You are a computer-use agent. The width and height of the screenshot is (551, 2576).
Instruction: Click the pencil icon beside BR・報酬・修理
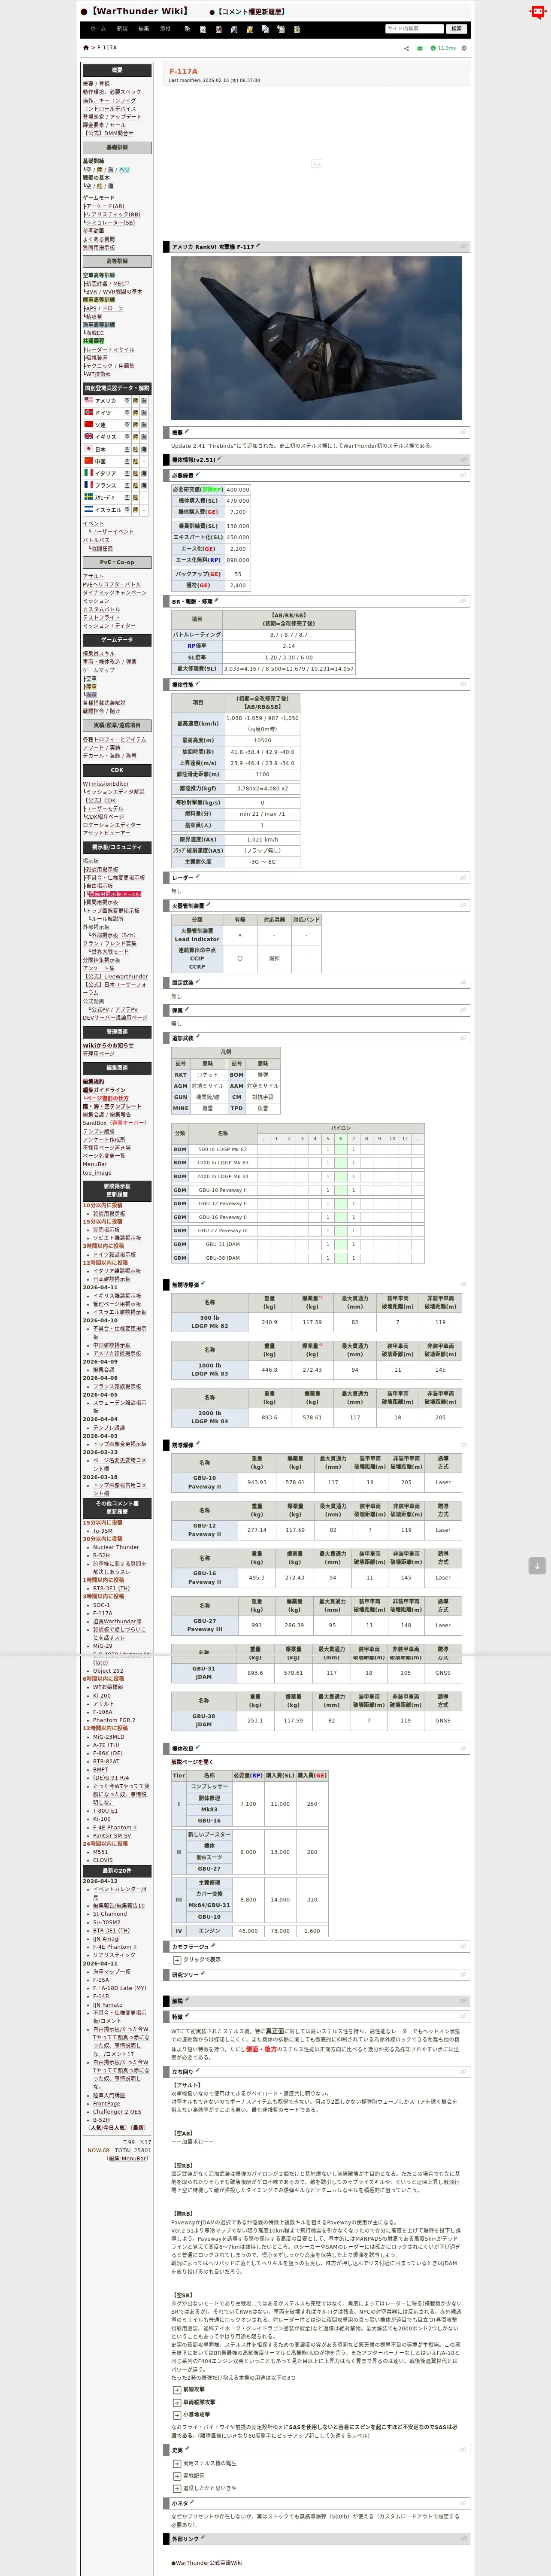217,601
